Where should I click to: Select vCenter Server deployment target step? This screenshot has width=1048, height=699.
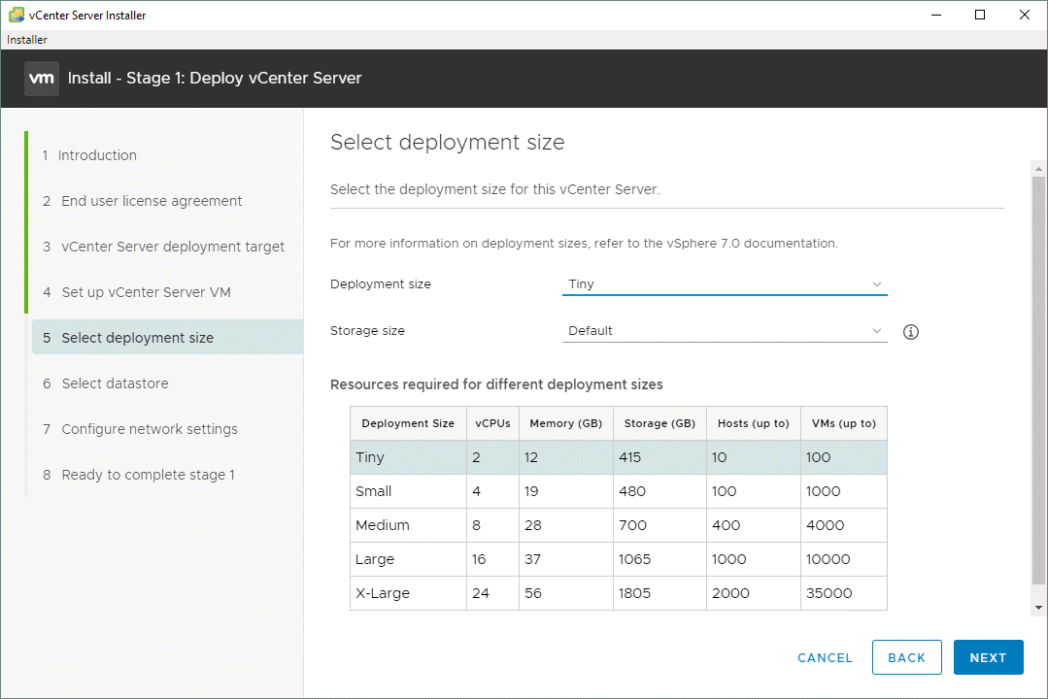[173, 247]
